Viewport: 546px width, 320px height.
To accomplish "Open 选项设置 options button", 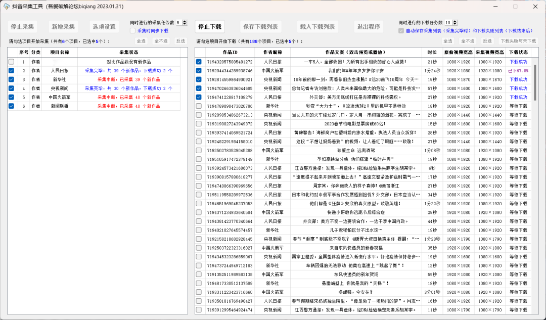I will [x=104, y=27].
